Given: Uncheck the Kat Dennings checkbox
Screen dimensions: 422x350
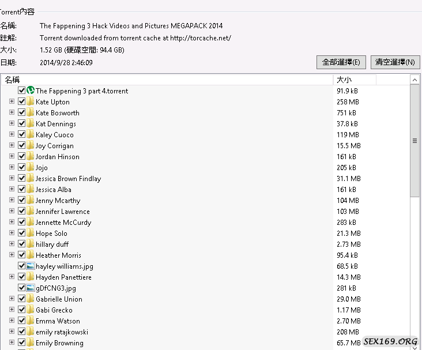Looking at the screenshot, I should click(x=22, y=123).
